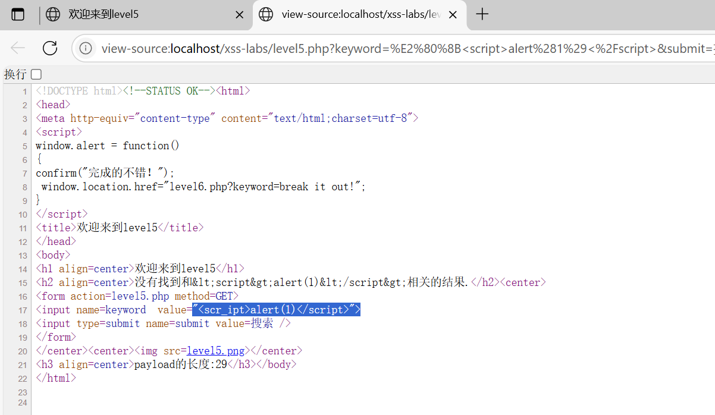The width and height of the screenshot is (715, 415).
Task: Click the input type=submit 搜索 line
Action: [x=164, y=323]
